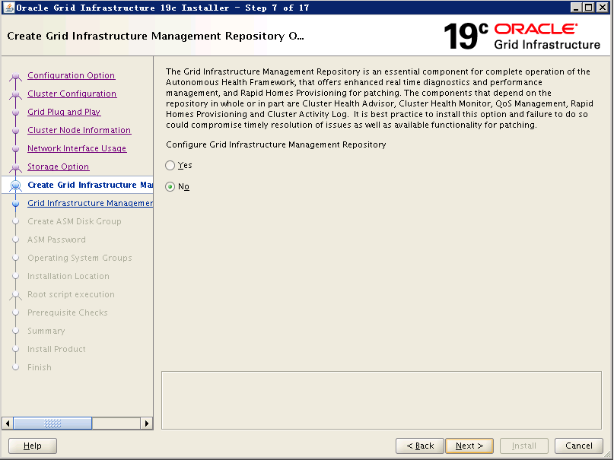Select the Yes radio button
This screenshot has height=460, width=614.
pos(170,166)
